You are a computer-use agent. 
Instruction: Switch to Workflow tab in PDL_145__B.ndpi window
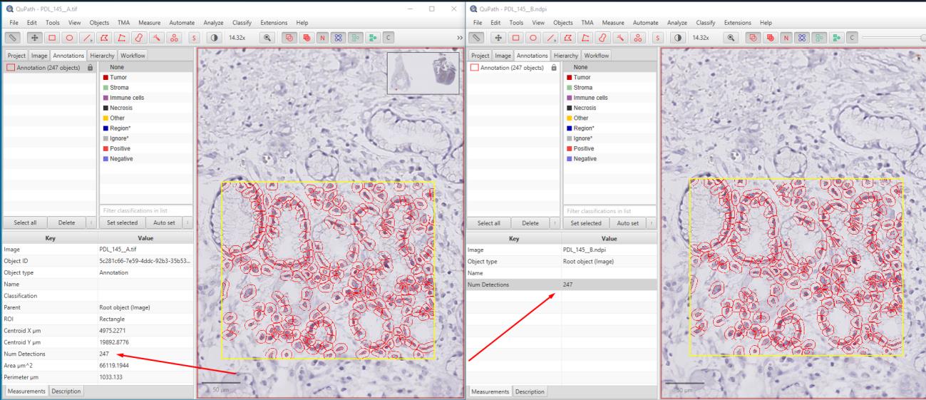pos(597,55)
